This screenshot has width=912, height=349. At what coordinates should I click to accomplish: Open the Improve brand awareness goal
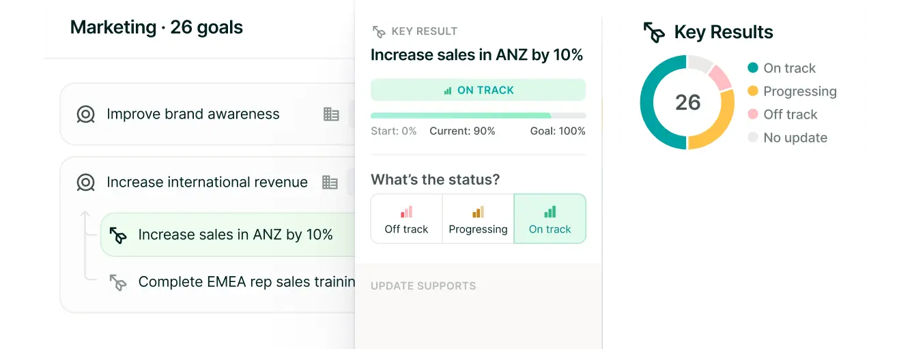tap(193, 115)
